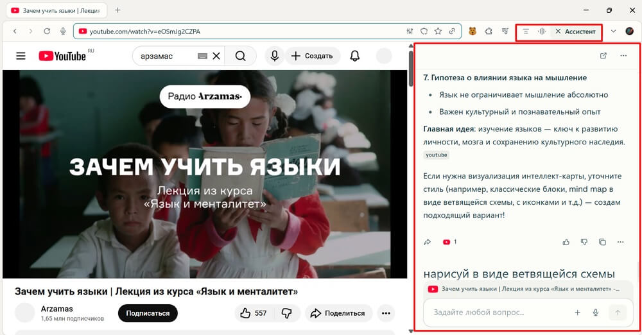The image size is (642, 335).
Task: Open a new browser tab with plus
Action: [117, 10]
